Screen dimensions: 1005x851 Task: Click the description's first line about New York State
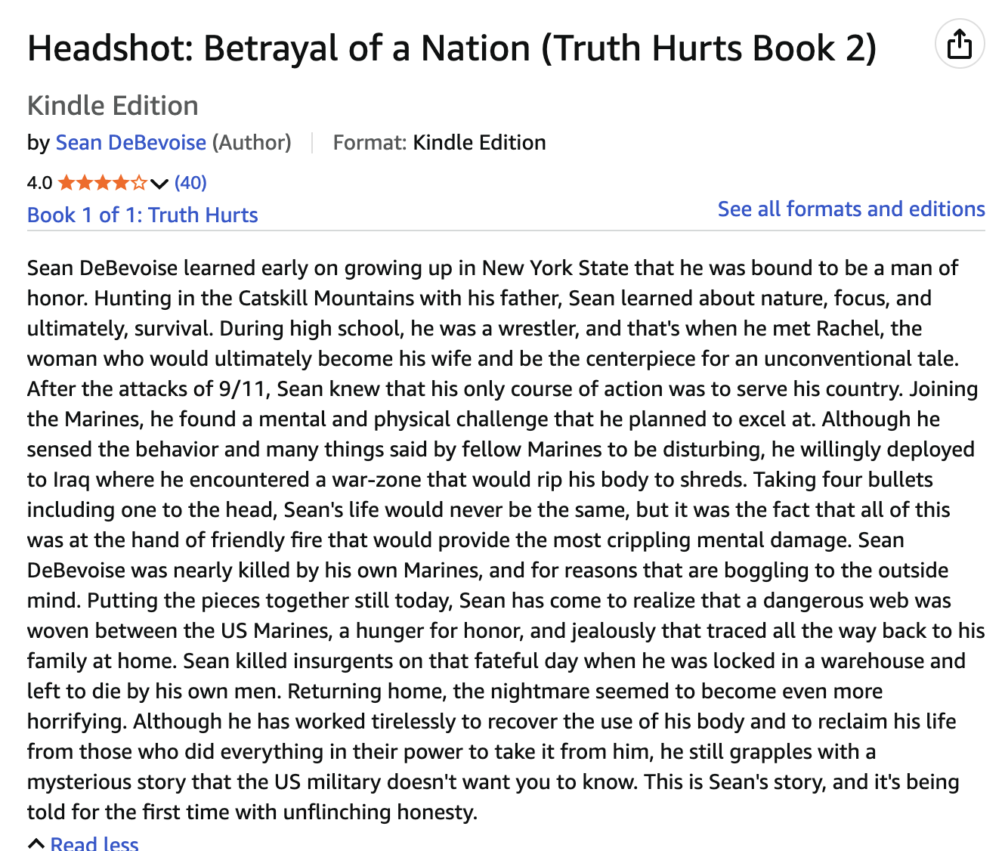493,268
